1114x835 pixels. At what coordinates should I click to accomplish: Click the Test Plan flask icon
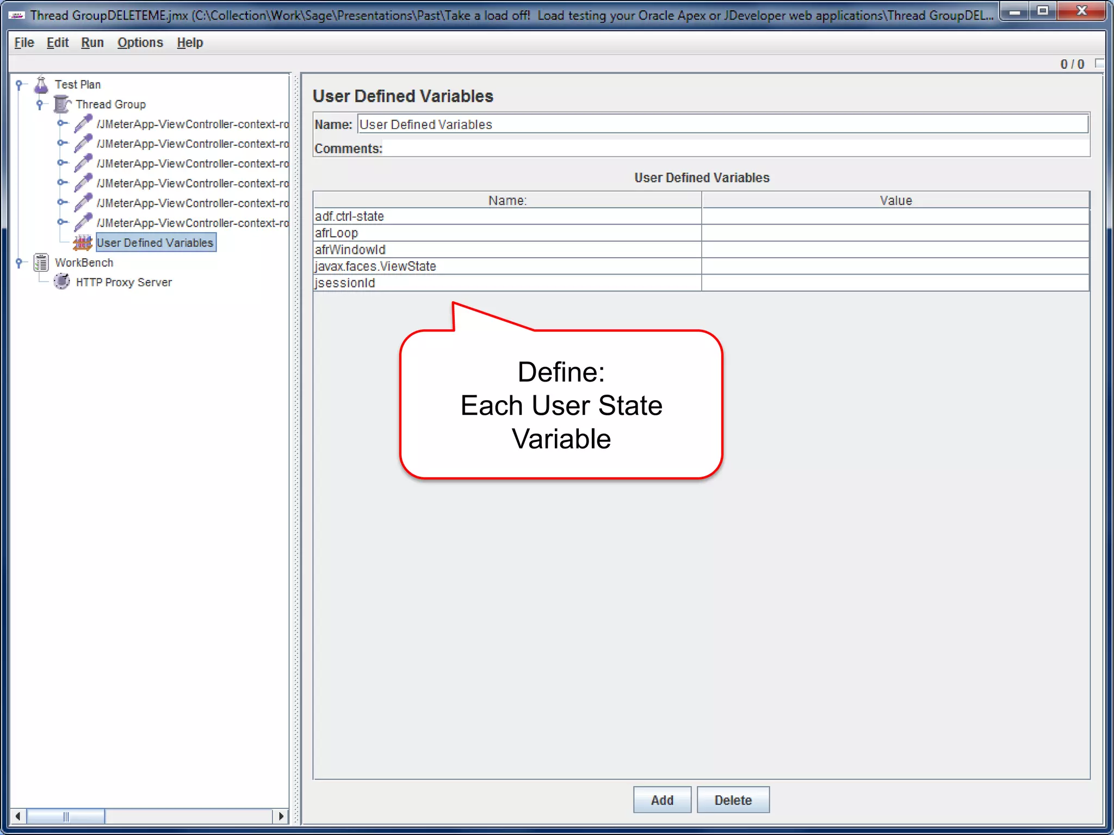pyautogui.click(x=41, y=85)
